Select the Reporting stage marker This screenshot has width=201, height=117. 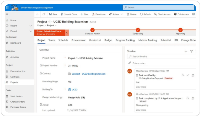click(180, 30)
